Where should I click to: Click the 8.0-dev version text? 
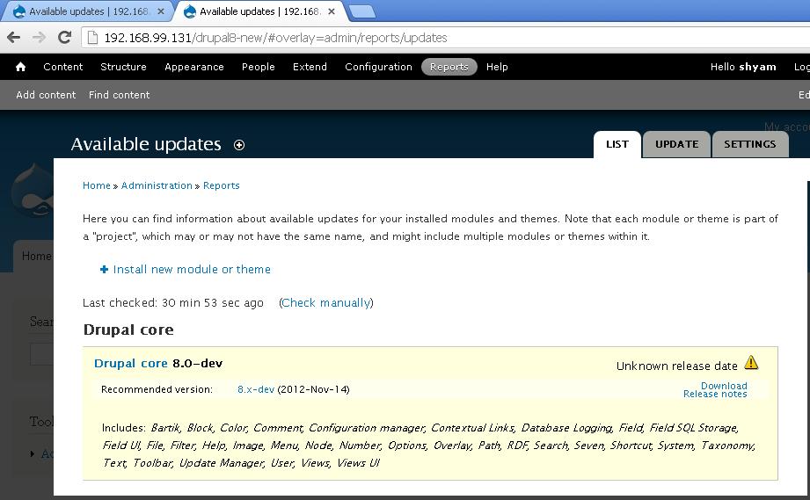(197, 363)
